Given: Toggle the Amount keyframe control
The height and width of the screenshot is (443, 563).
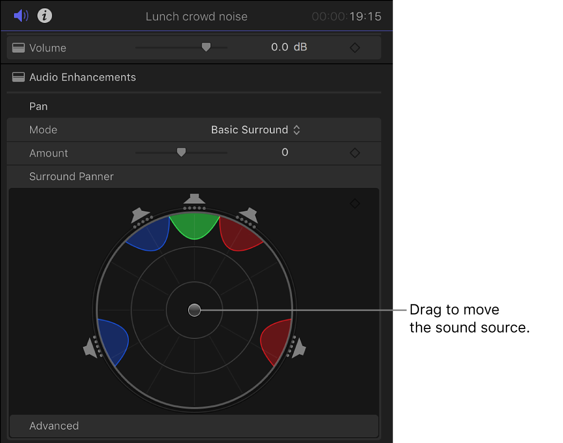Looking at the screenshot, I should coord(355,153).
